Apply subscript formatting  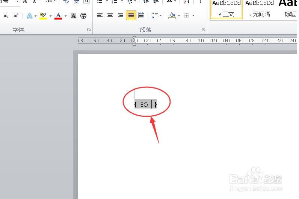point(6,16)
